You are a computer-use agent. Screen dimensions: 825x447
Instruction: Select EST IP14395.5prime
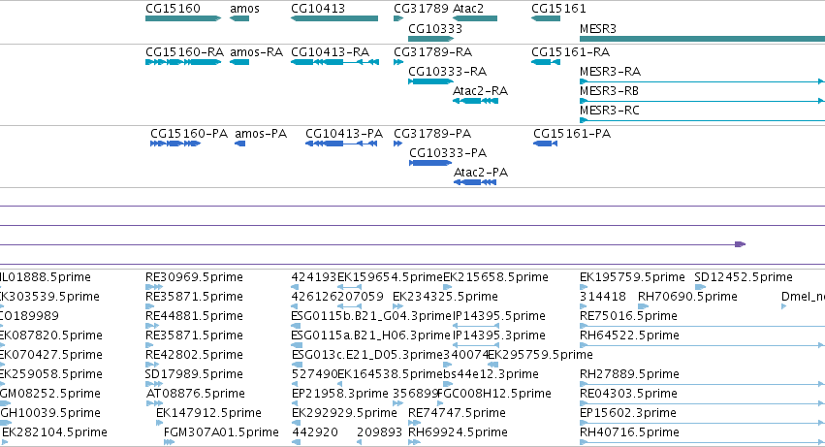[499, 316]
